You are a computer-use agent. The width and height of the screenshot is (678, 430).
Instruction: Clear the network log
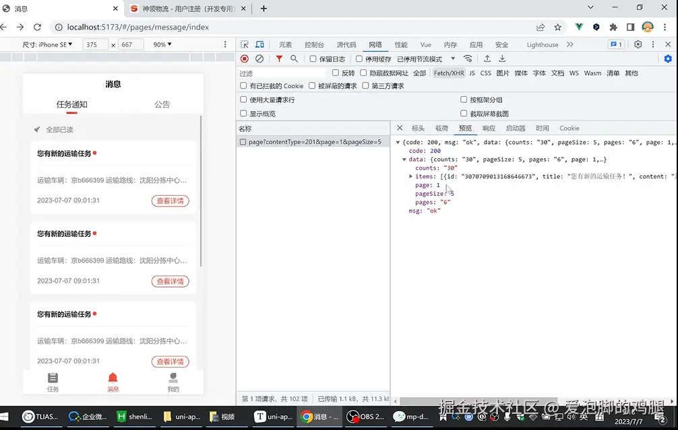[x=259, y=59]
